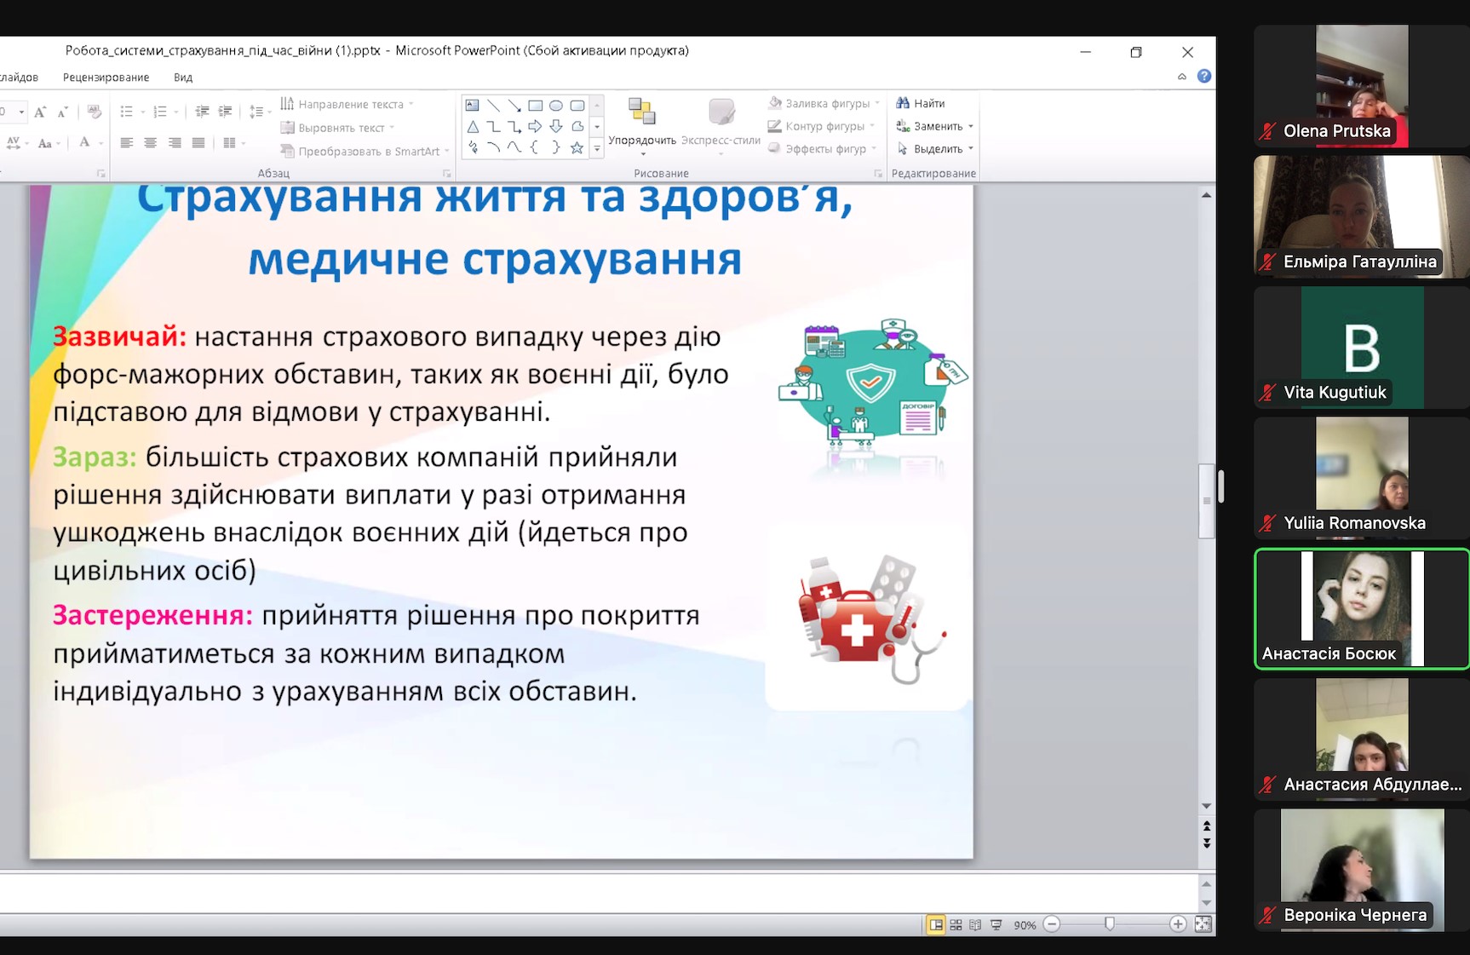Click the Упорядочить button

tap(641, 124)
